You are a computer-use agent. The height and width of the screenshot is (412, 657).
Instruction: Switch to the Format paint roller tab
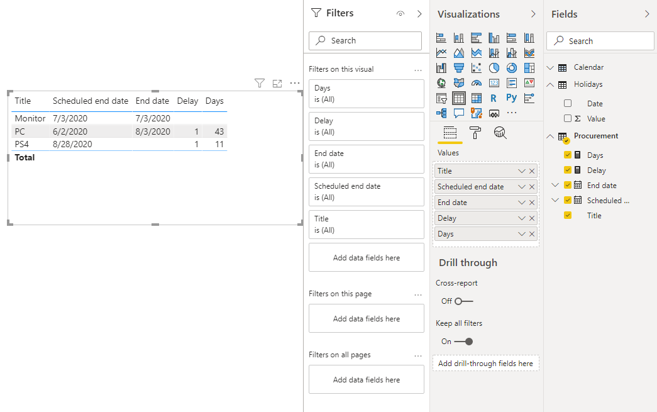click(x=475, y=133)
